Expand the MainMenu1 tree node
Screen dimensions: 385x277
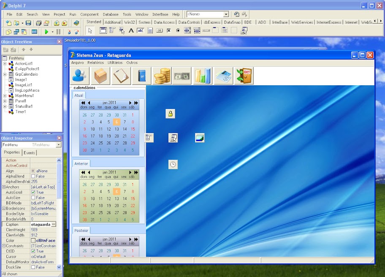(x=5, y=96)
